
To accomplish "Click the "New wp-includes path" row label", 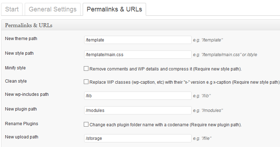I will pyautogui.click(x=27, y=94).
